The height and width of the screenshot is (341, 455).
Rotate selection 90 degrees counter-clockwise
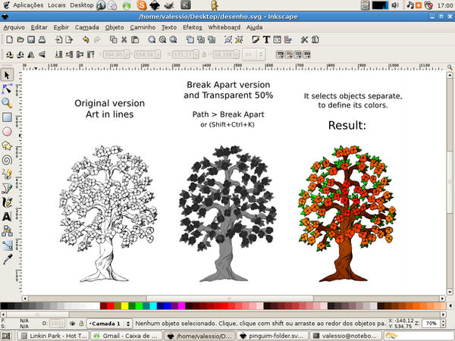click(10, 55)
